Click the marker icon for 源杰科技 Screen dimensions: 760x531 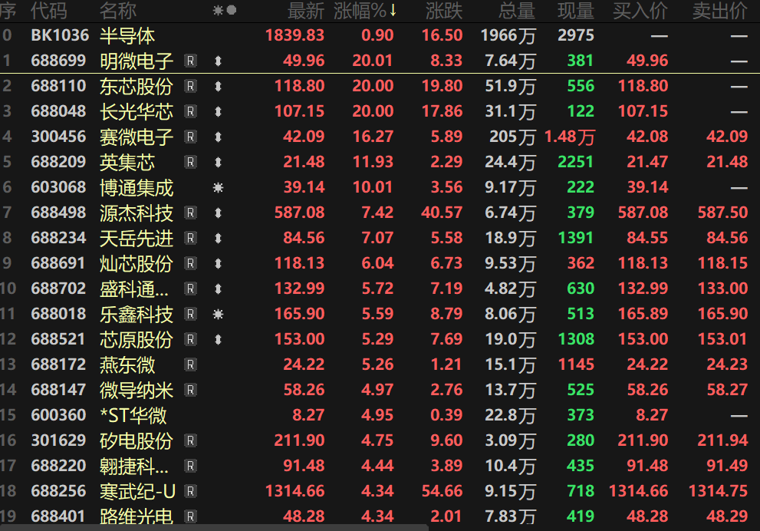(218, 213)
